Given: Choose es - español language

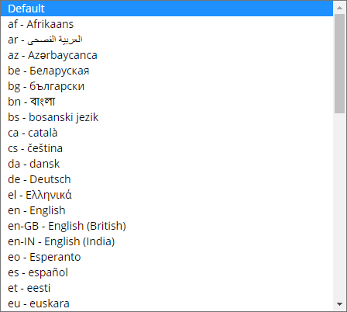Looking at the screenshot, I should pos(167,272).
